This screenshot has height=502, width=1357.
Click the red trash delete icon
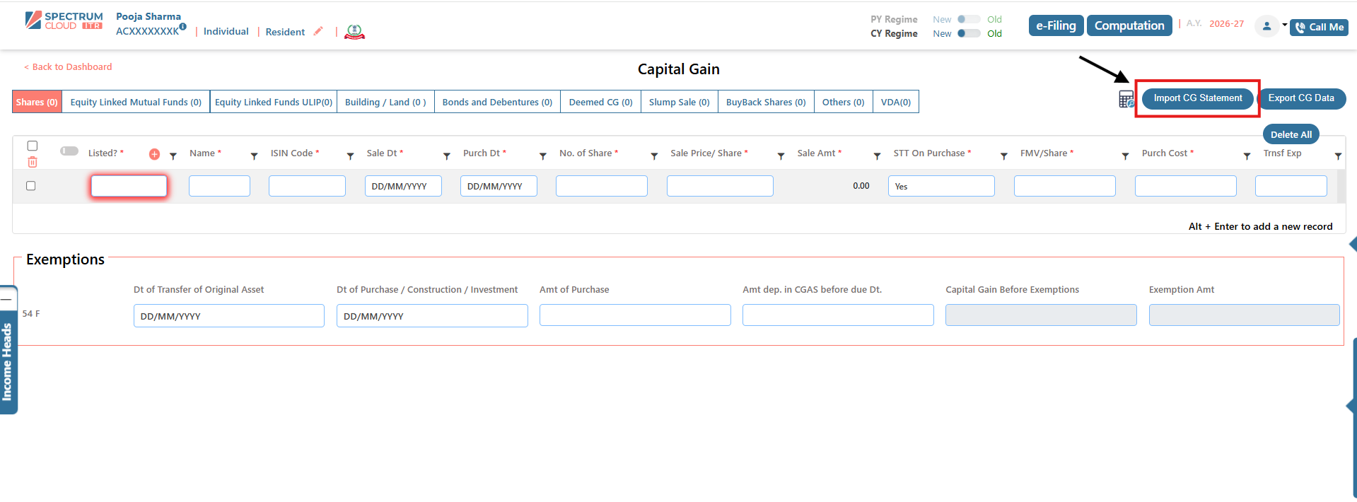[33, 163]
